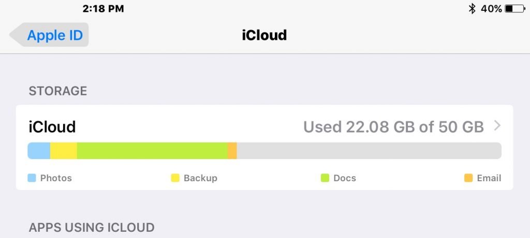
Task: Click the green Docs legend square
Action: tap(325, 178)
